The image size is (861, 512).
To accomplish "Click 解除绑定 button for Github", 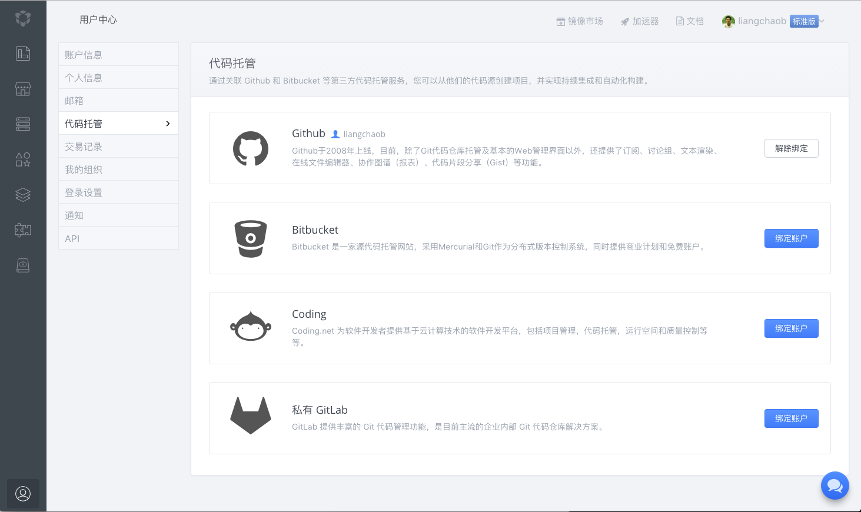I will click(x=792, y=148).
